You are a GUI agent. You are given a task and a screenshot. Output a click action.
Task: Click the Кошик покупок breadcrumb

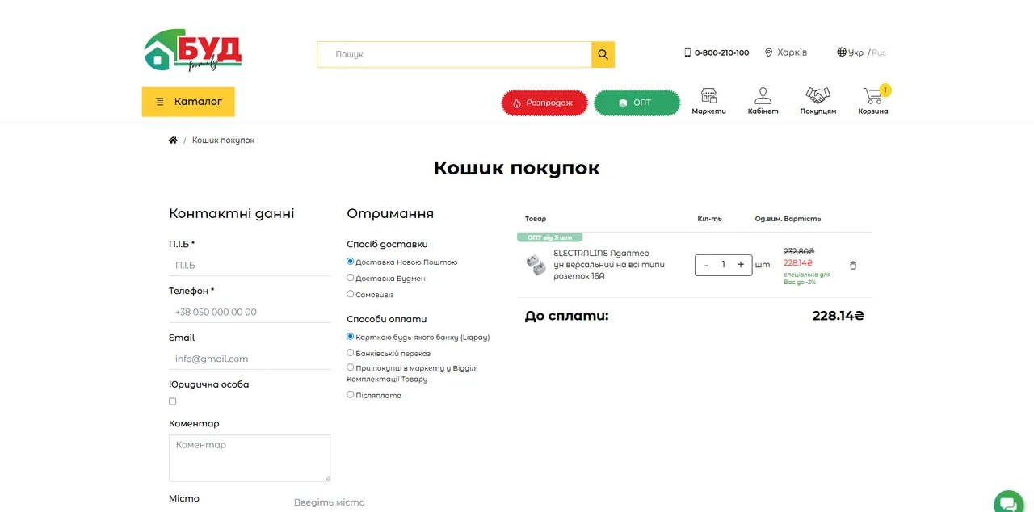[x=223, y=141]
